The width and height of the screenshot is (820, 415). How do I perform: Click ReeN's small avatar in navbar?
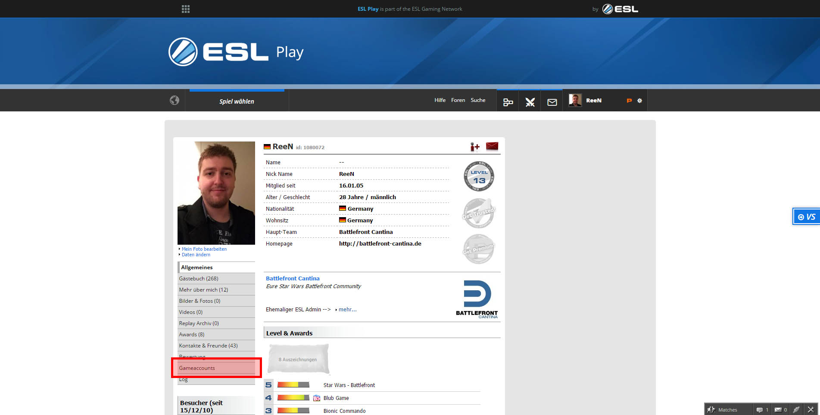[575, 100]
